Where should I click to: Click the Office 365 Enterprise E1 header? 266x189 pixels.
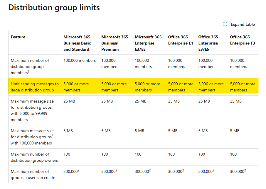pyautogui.click(x=181, y=40)
